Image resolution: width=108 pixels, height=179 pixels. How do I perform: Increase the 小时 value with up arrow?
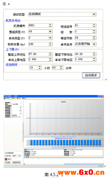40,67
